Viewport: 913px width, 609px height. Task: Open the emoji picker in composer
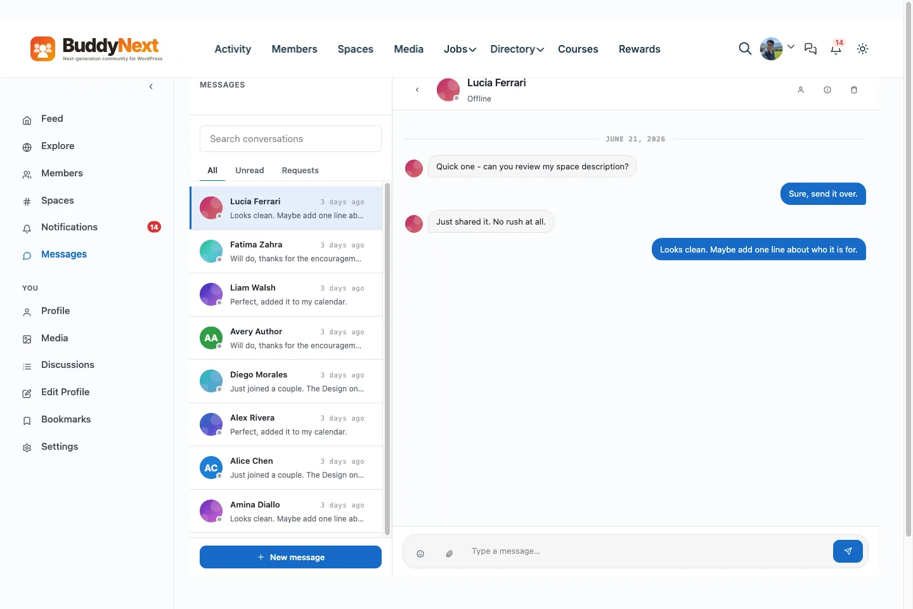pos(420,554)
